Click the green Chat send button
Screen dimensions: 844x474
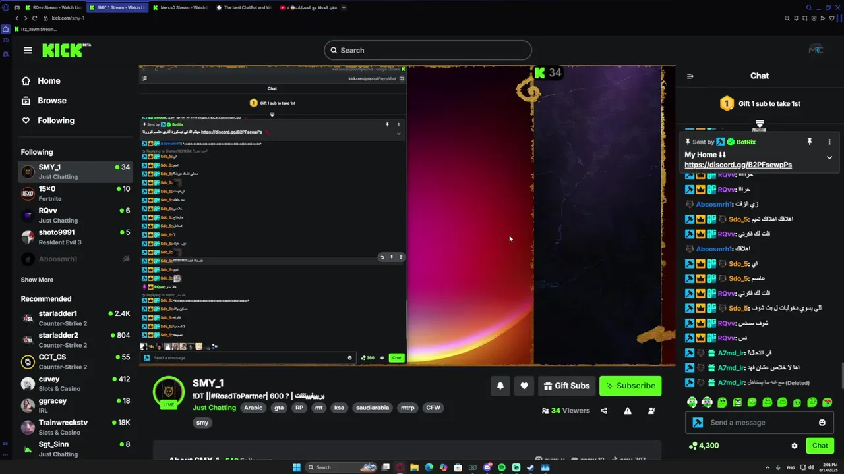coord(820,446)
